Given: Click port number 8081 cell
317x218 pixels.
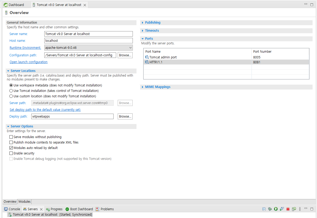Looking at the screenshot, I should coord(280,62).
